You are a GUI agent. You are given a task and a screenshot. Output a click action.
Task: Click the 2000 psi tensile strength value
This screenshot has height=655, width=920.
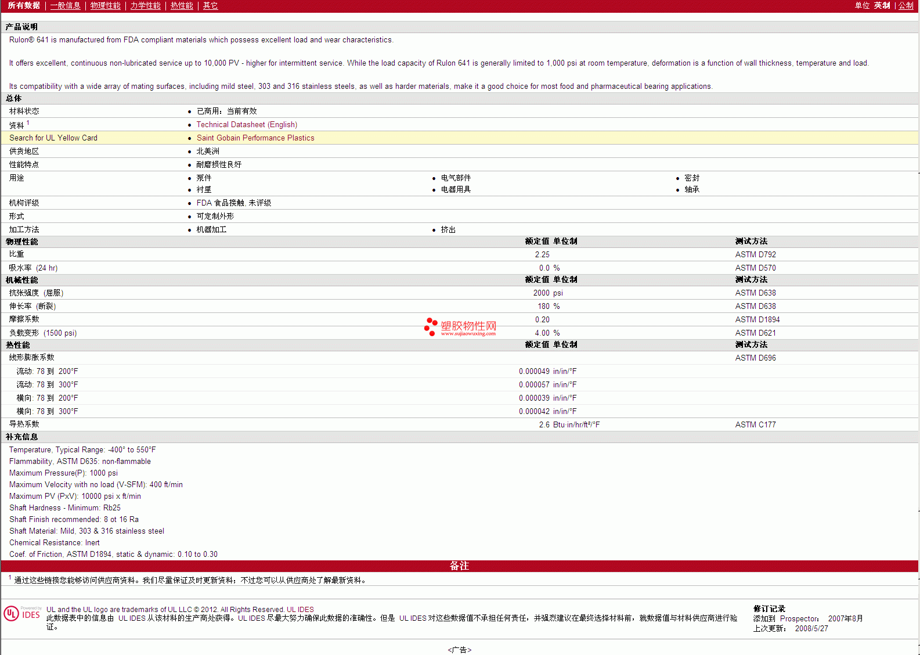(x=548, y=293)
